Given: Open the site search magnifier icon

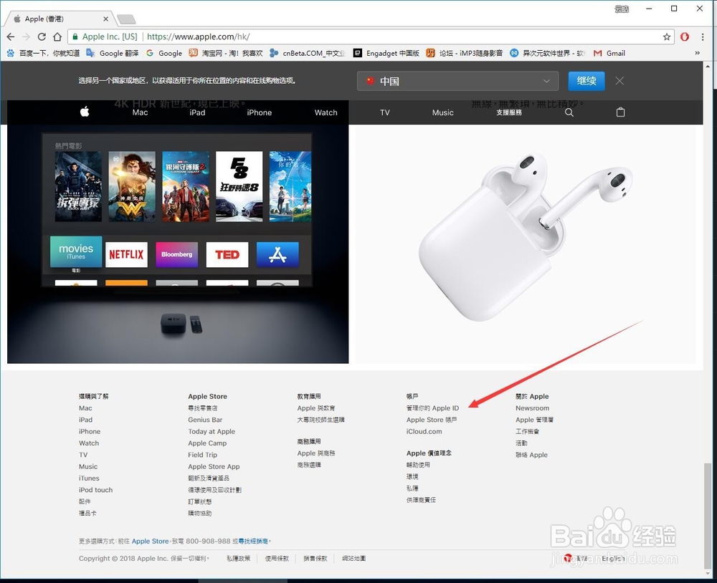Looking at the screenshot, I should pyautogui.click(x=569, y=112).
